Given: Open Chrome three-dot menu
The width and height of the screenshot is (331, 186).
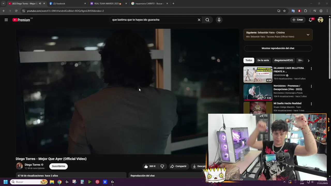Looking at the screenshot, I should (327, 11).
